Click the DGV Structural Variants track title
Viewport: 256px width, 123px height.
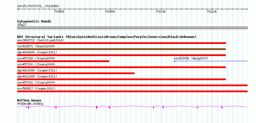(107, 37)
